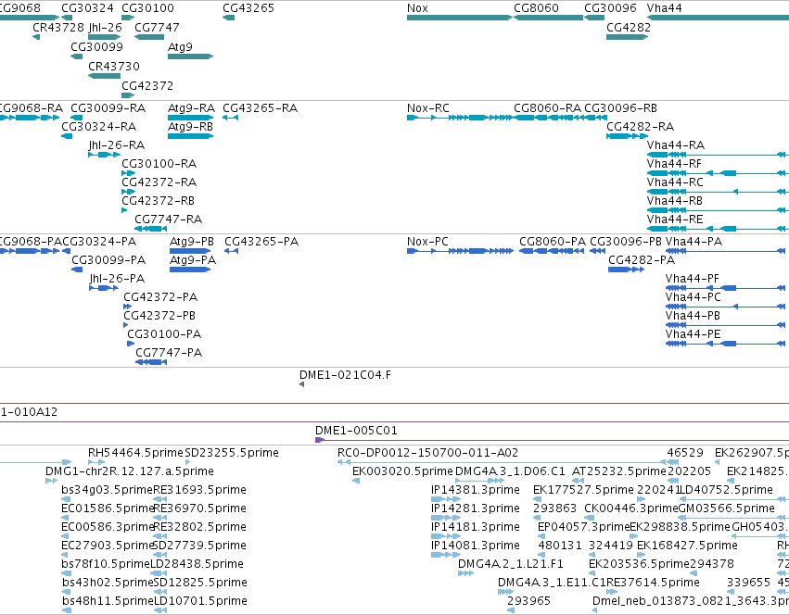Click the DMG4A.2_1.L21.F1 label
The image size is (789, 615).
511,564
